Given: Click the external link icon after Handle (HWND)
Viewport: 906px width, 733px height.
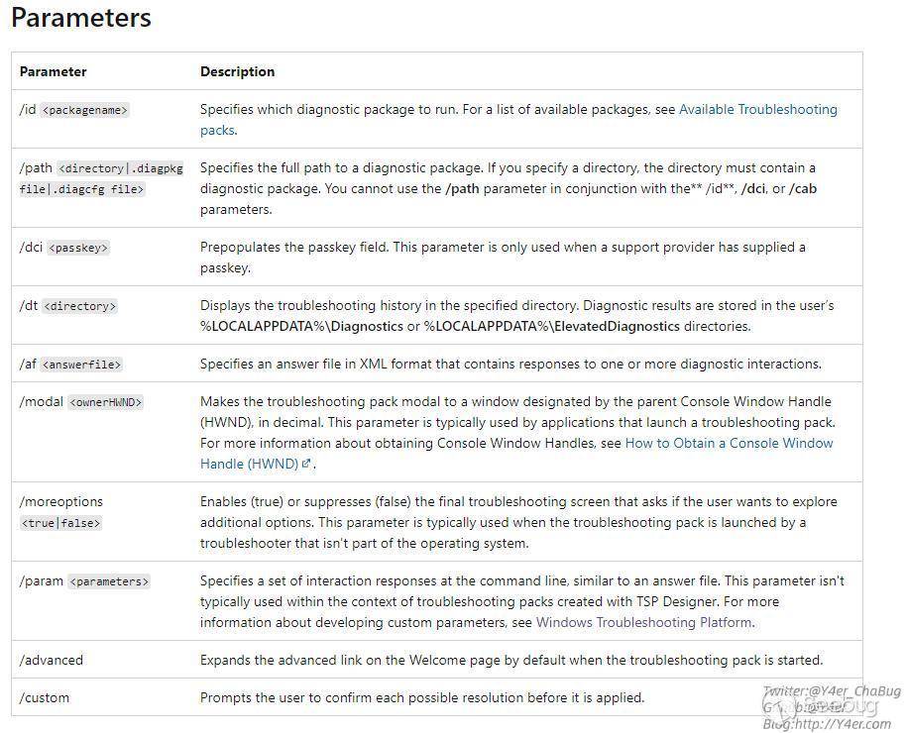Looking at the screenshot, I should point(306,465).
